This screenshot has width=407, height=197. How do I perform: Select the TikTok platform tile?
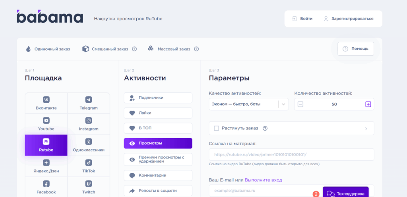pos(89,166)
